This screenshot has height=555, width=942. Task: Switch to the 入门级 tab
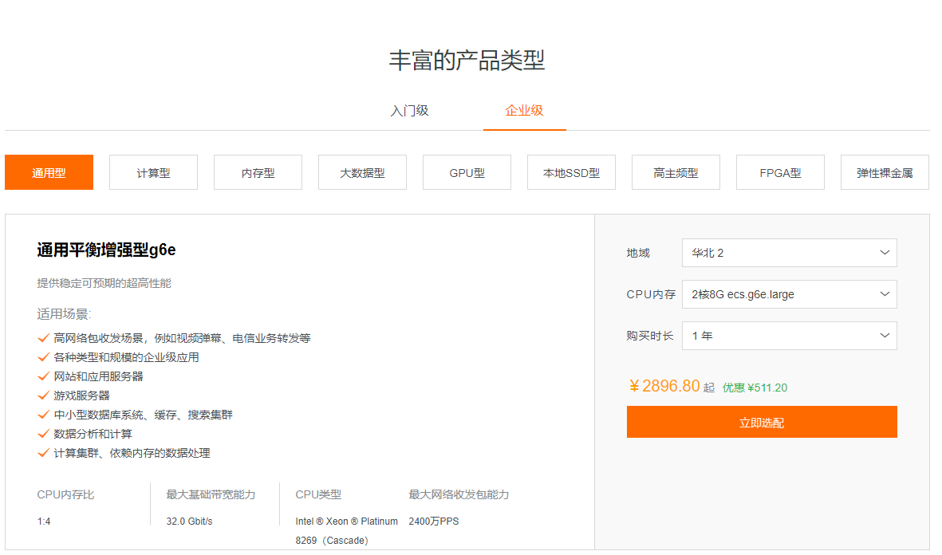pyautogui.click(x=411, y=110)
